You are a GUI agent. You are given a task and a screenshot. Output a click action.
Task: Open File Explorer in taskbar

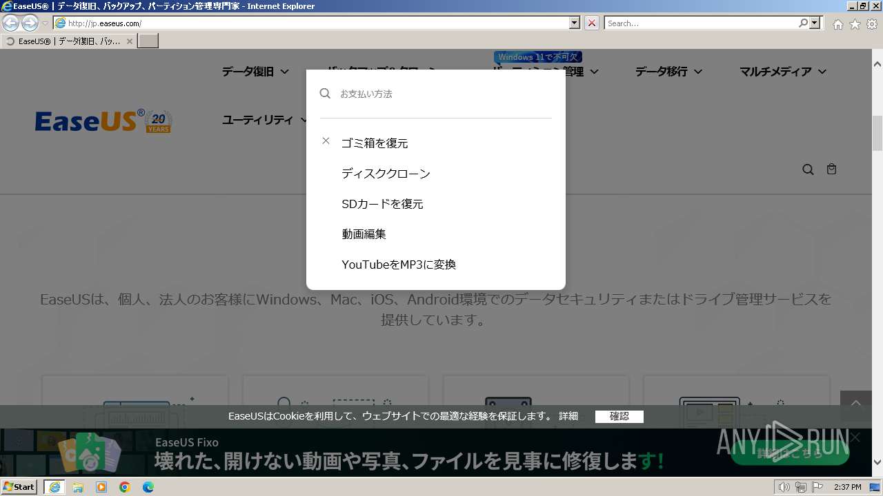[x=78, y=487]
